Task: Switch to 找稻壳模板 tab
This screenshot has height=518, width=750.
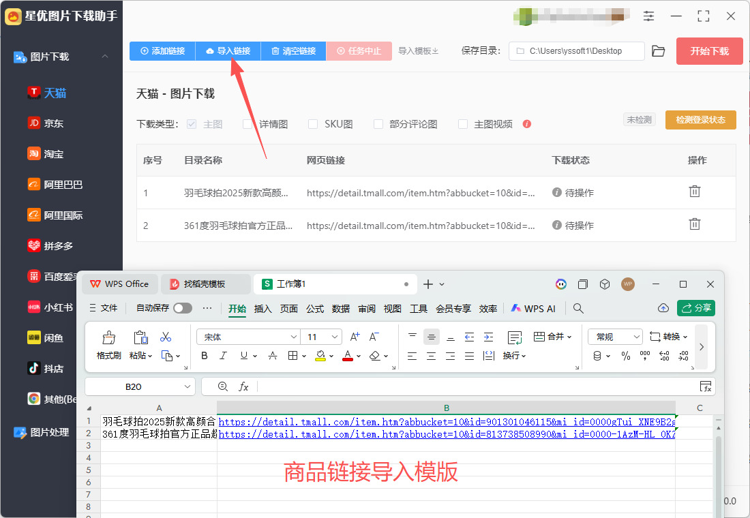Action: click(x=205, y=284)
